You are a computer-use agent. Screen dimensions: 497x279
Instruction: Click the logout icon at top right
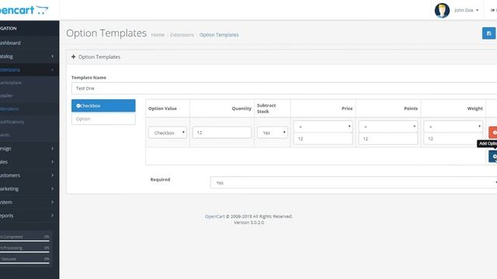tap(493, 10)
